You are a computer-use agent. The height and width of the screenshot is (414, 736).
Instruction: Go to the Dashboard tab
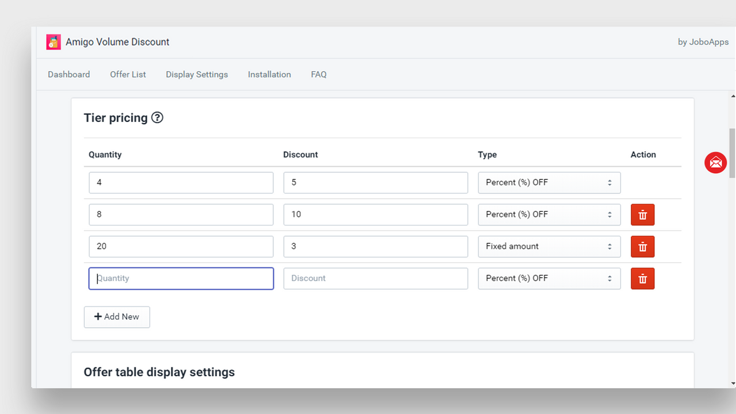pos(69,75)
